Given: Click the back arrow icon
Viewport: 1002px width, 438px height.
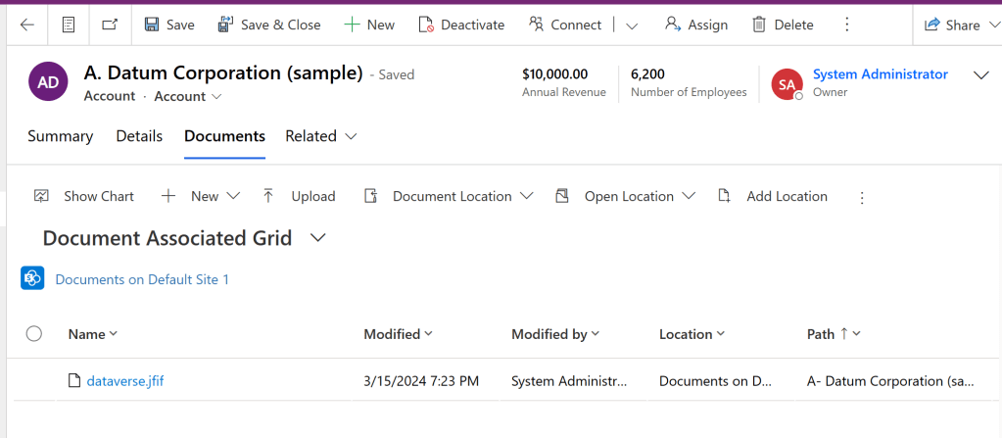Looking at the screenshot, I should [26, 24].
